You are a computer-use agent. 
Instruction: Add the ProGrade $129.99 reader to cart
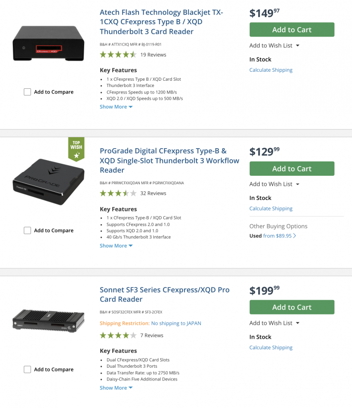pyautogui.click(x=292, y=169)
